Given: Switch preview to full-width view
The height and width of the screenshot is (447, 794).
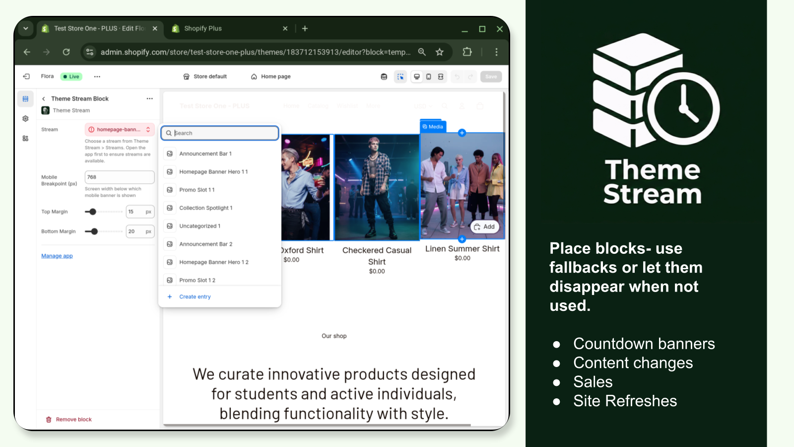Looking at the screenshot, I should tap(441, 76).
